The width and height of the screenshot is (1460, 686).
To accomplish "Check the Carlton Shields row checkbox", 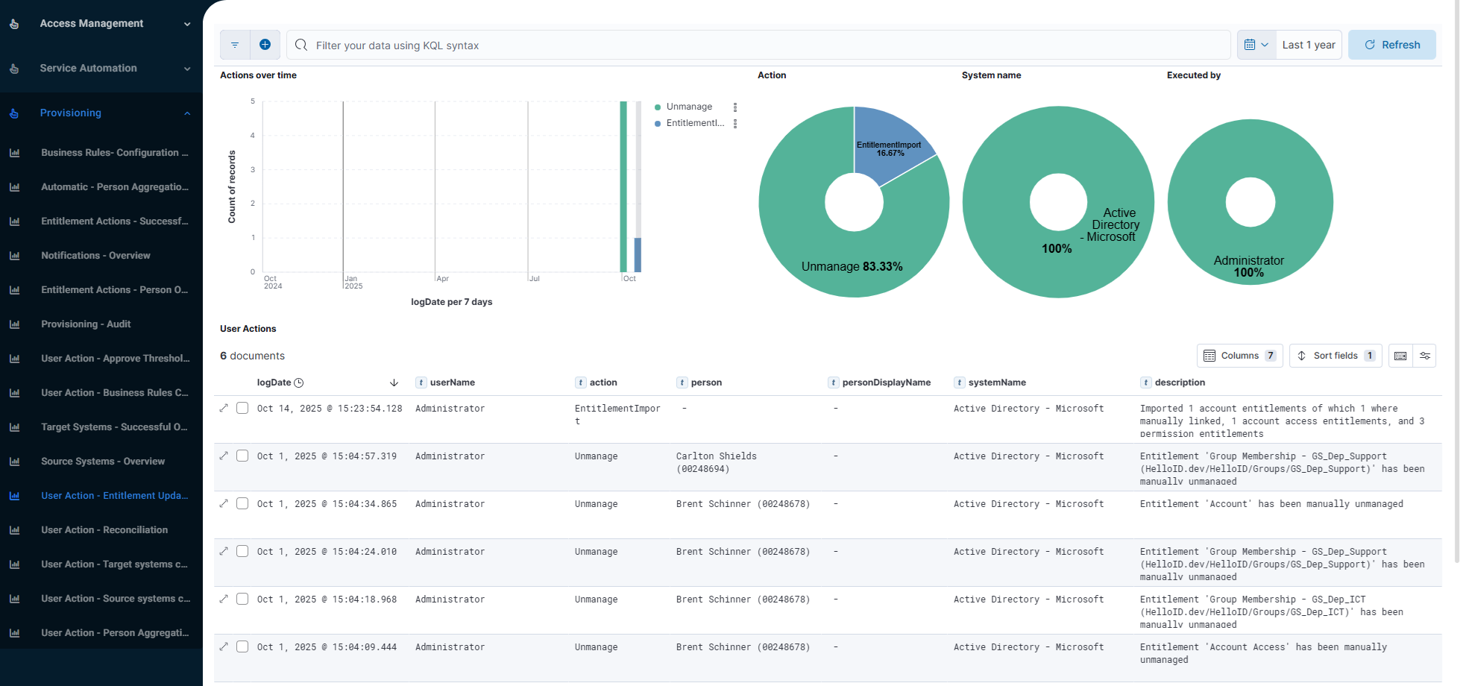I will 242,456.
